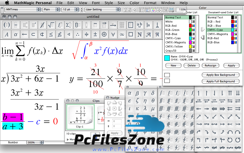Select the parentheses fence template
The image size is (244, 153).
pyautogui.click(x=7, y=25)
